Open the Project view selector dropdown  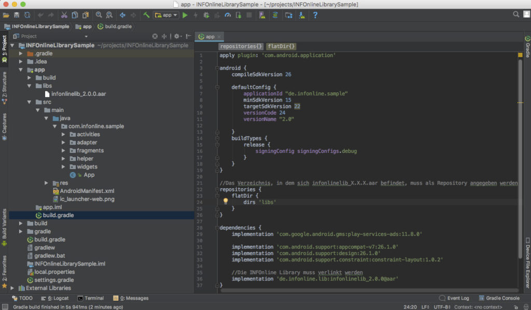click(86, 36)
